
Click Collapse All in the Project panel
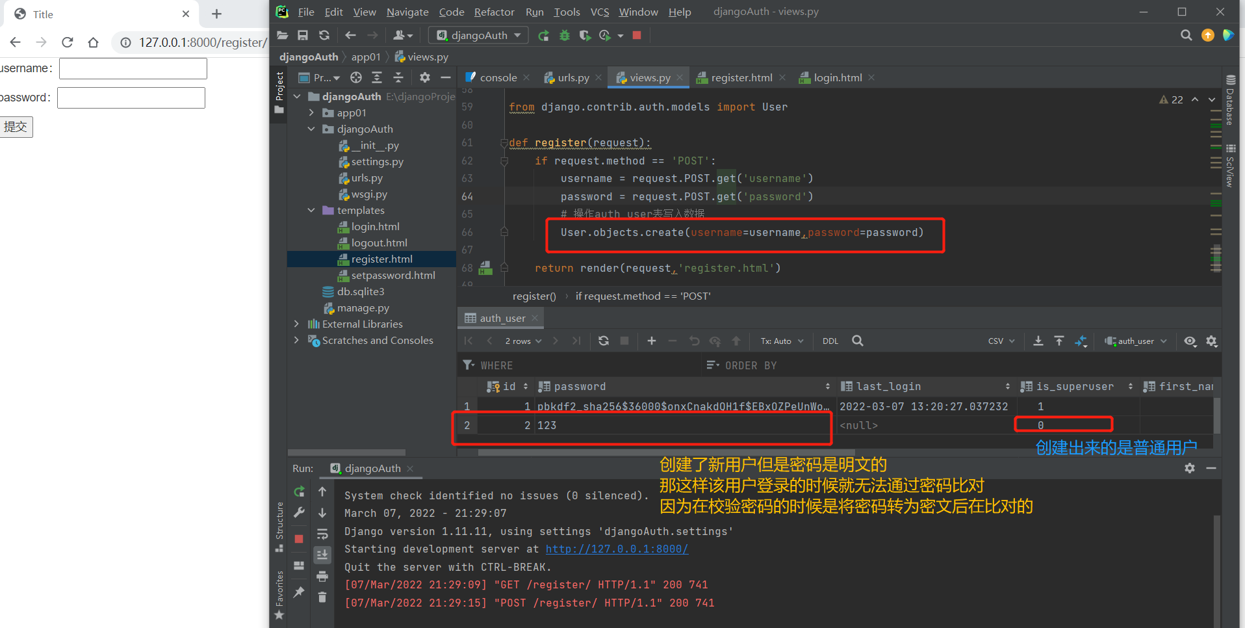click(398, 77)
